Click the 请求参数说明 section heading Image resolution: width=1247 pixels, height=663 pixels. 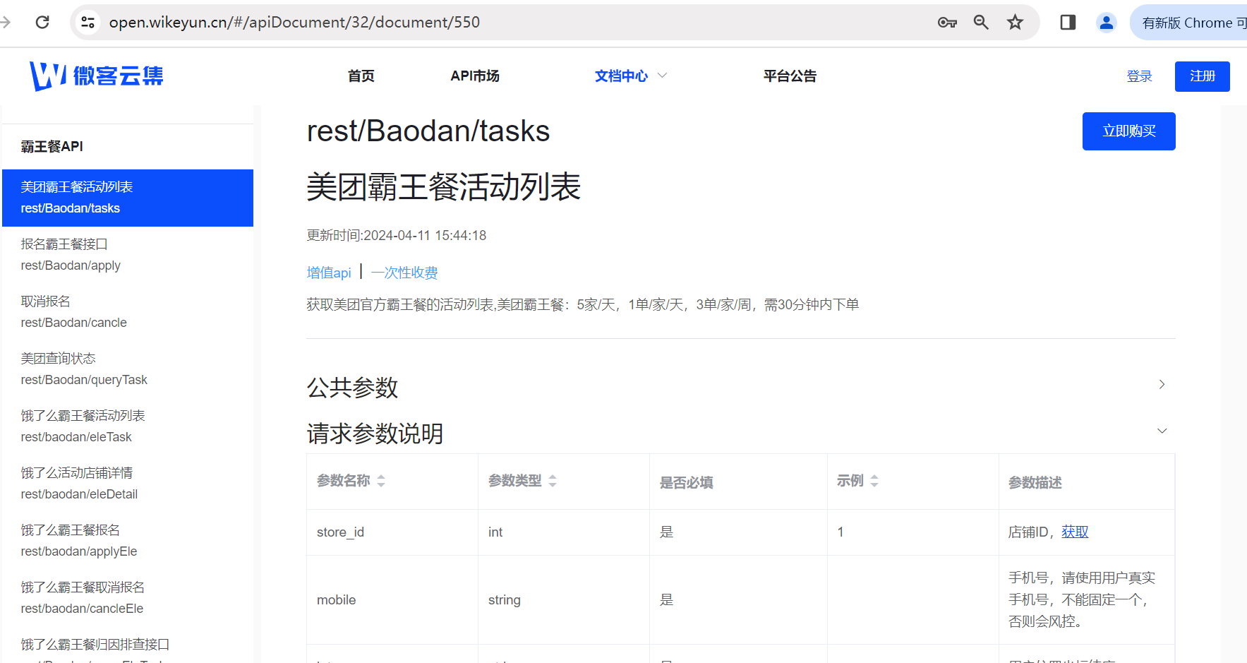click(x=375, y=433)
